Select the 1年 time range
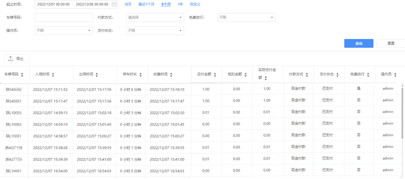Viewport: 405px width, 179px height. (x=180, y=4)
